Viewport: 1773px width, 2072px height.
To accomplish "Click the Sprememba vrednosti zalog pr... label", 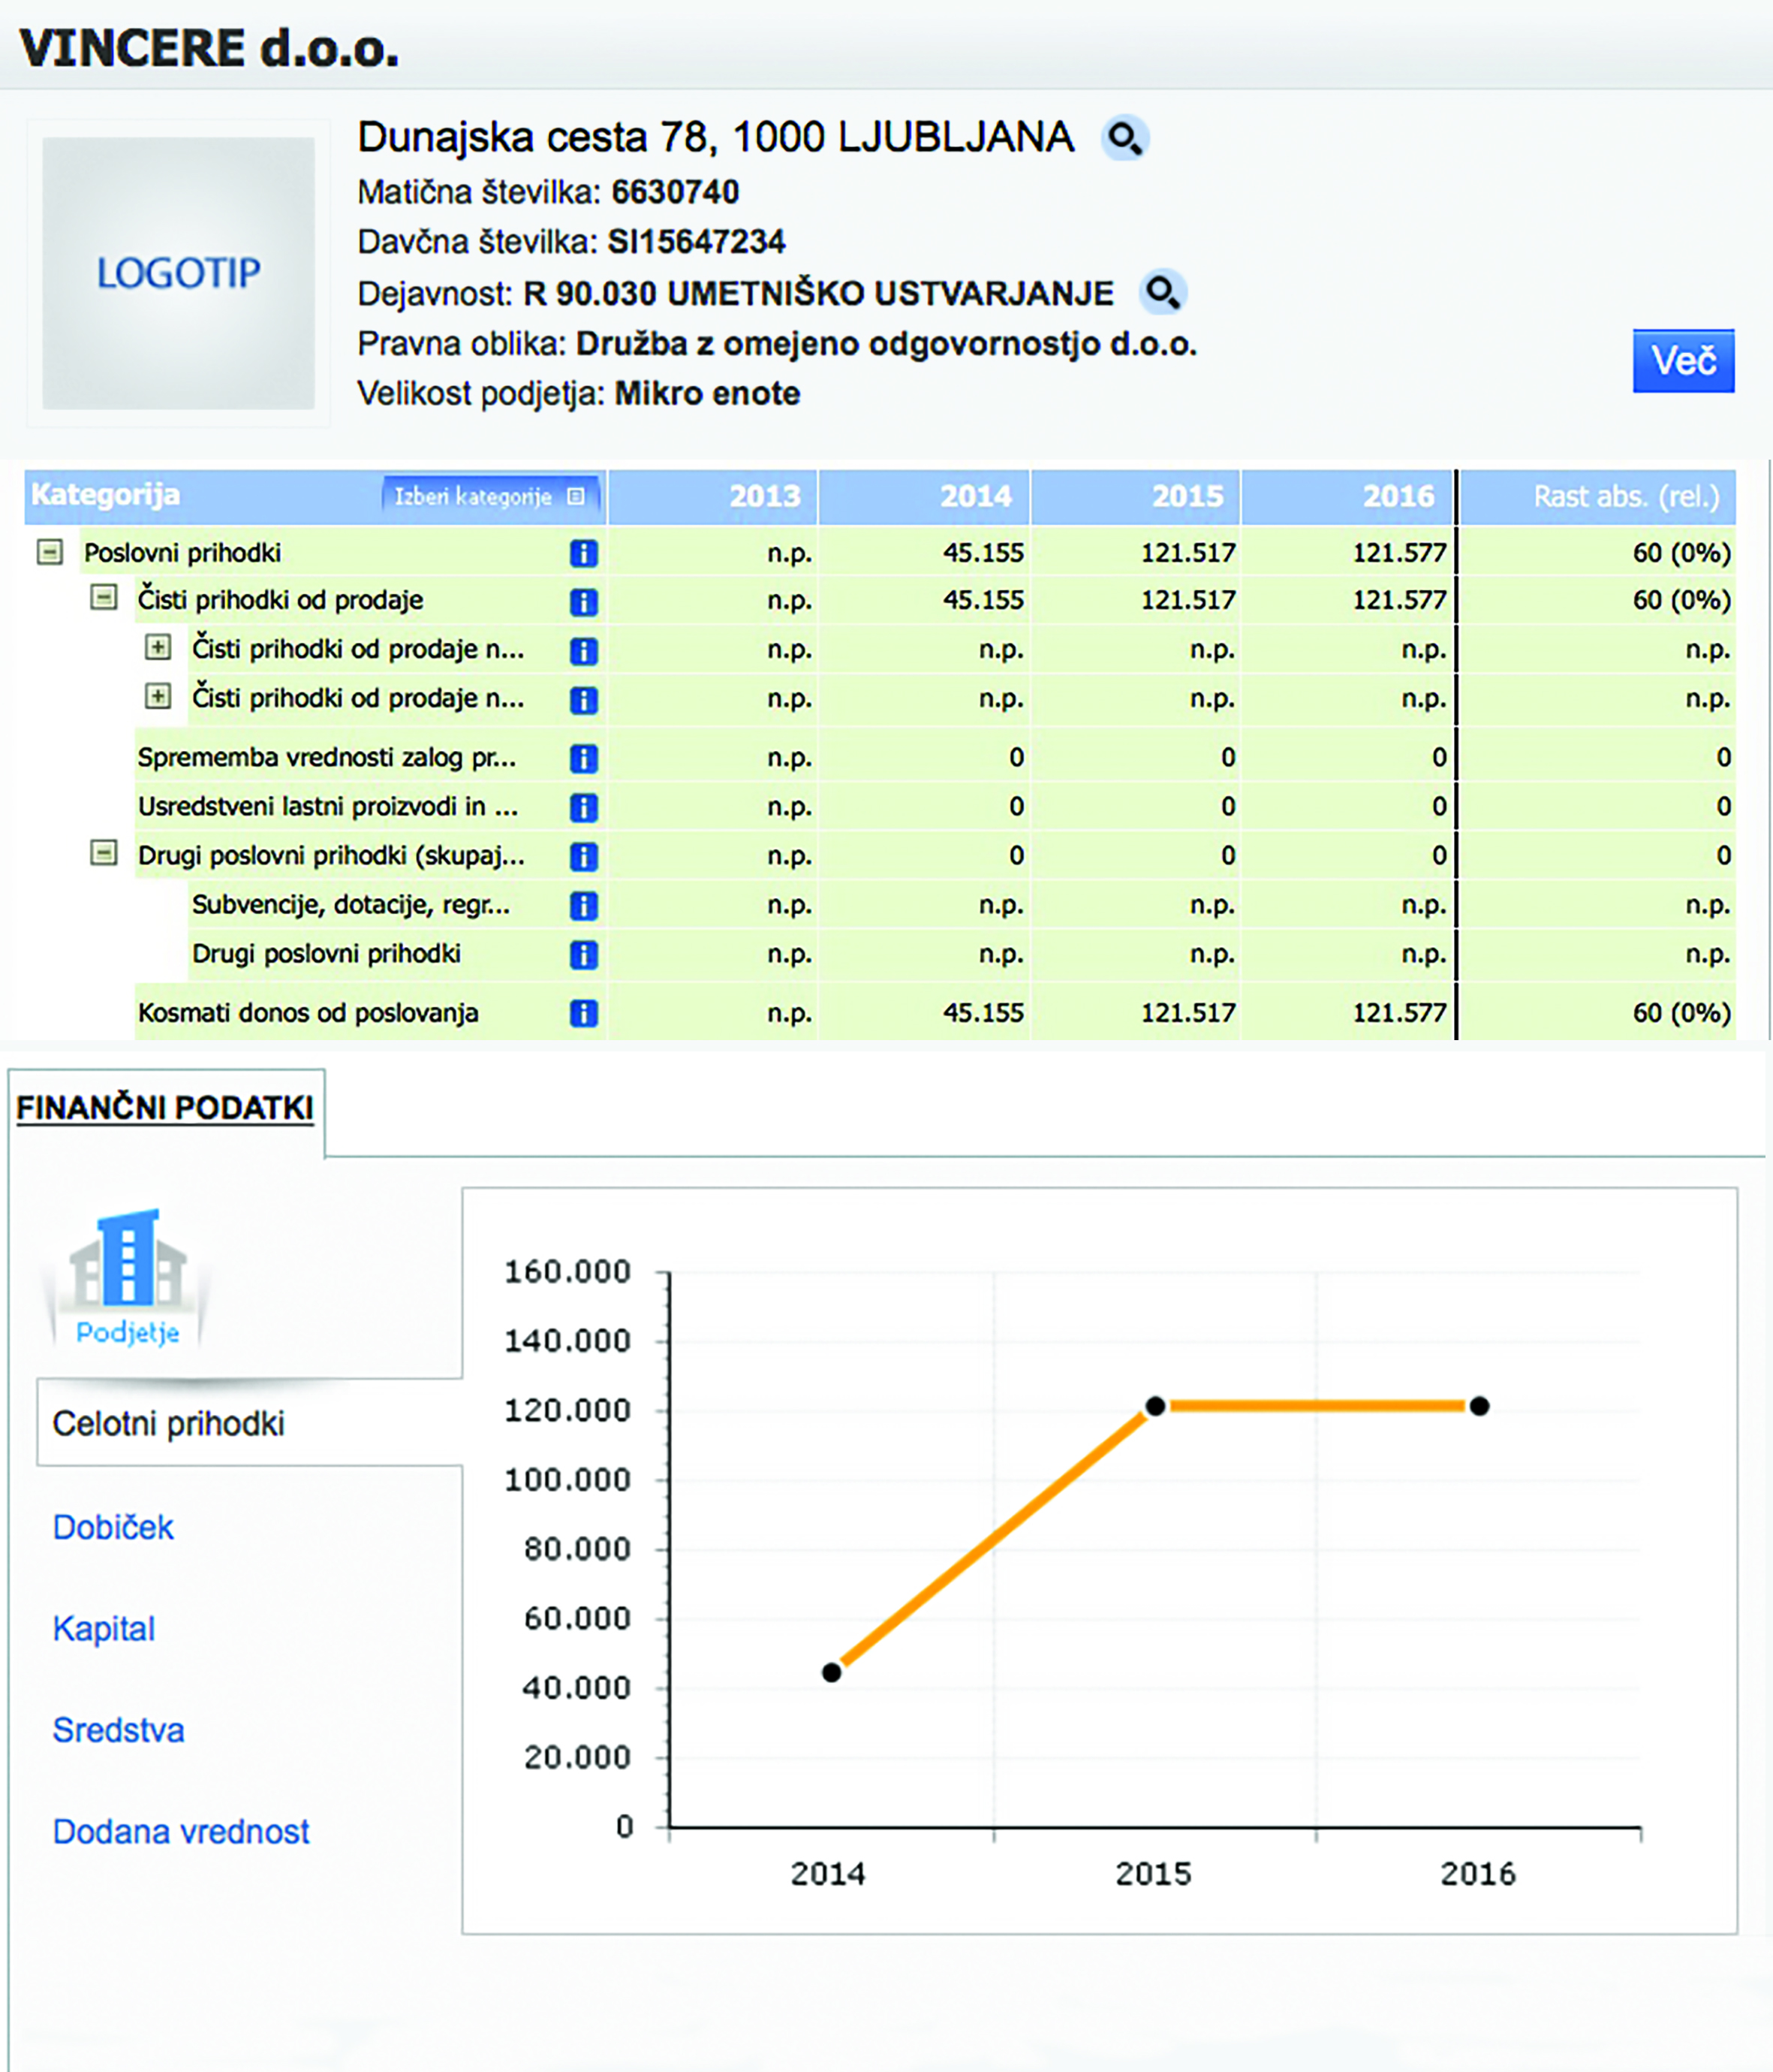I will click(x=327, y=757).
